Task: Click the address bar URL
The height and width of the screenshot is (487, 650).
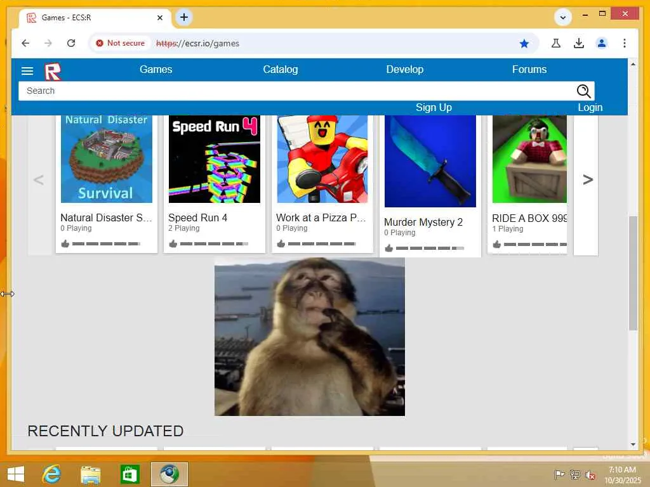Action: click(x=198, y=44)
